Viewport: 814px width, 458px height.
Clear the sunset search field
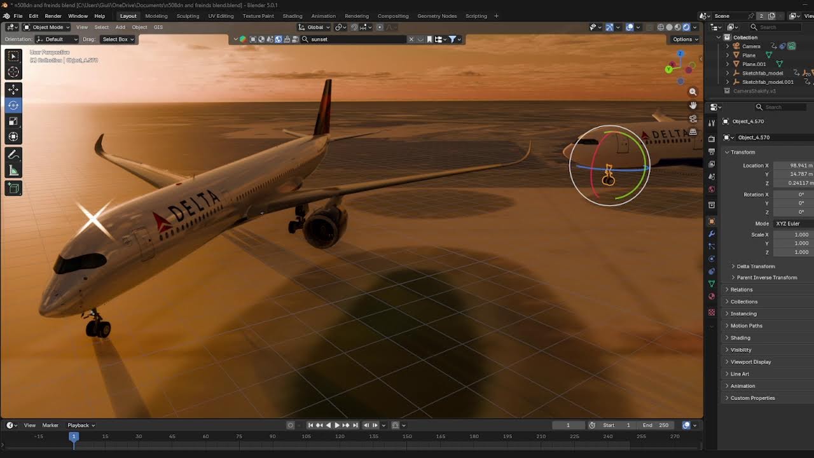pyautogui.click(x=411, y=39)
